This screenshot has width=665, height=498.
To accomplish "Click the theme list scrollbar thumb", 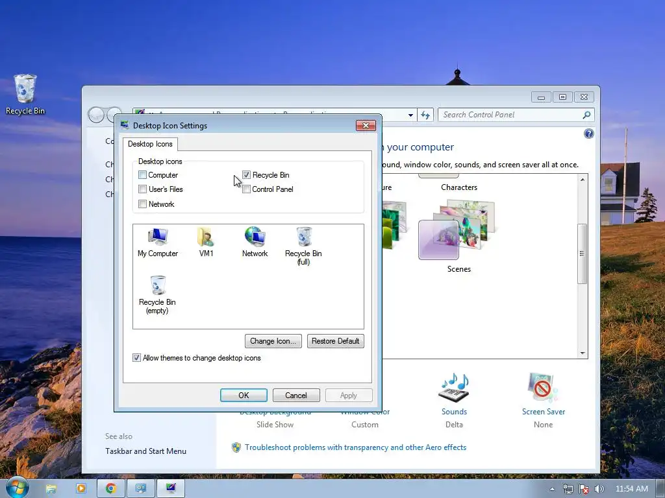I will (x=583, y=254).
